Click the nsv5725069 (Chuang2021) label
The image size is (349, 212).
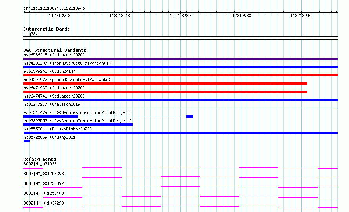point(51,137)
